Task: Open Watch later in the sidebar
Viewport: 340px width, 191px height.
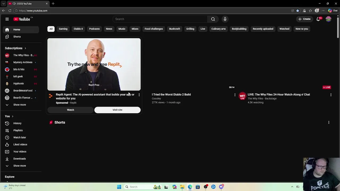Action: pos(21,137)
